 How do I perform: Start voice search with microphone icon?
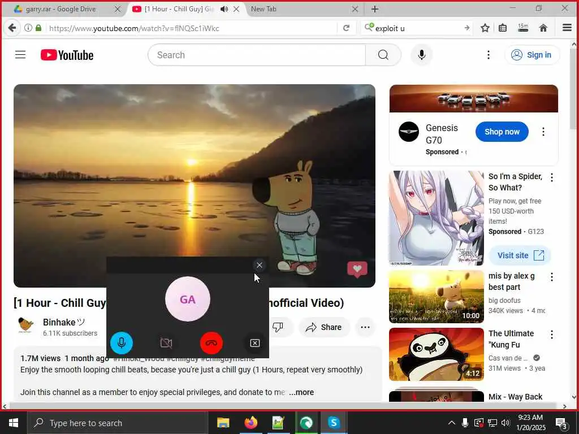click(x=421, y=55)
